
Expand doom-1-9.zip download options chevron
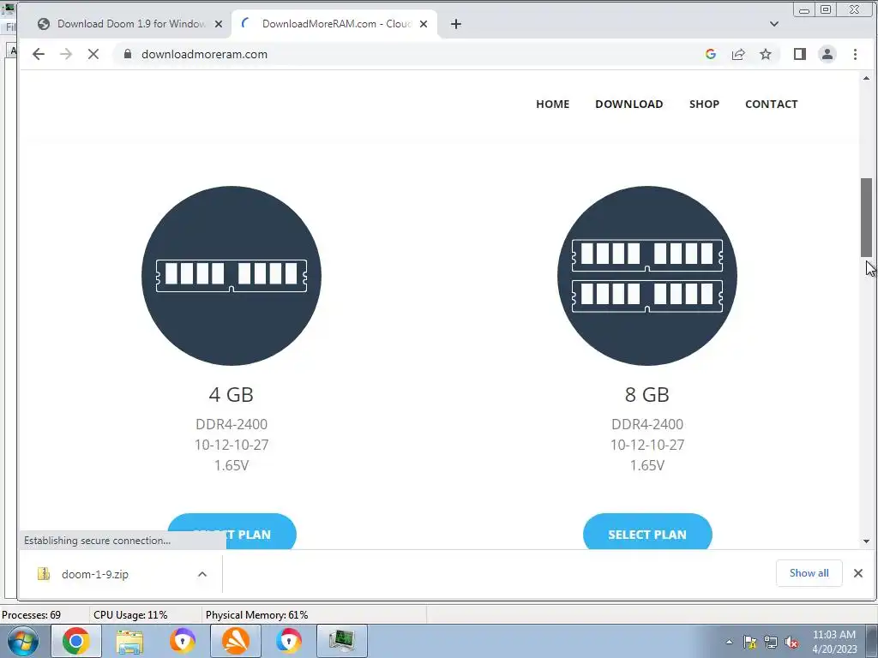pos(202,574)
